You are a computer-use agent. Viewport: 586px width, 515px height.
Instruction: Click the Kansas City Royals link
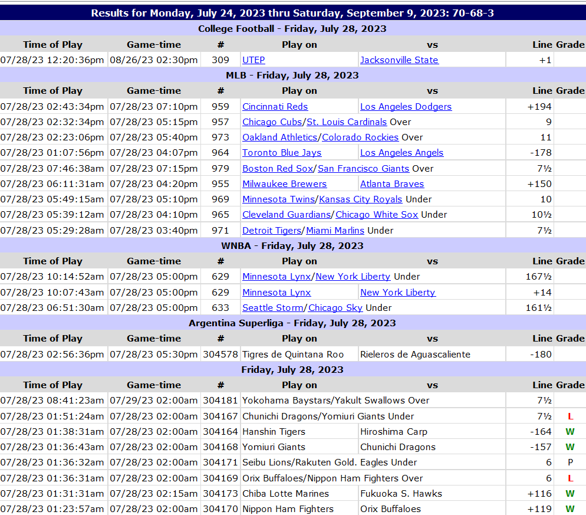(361, 199)
